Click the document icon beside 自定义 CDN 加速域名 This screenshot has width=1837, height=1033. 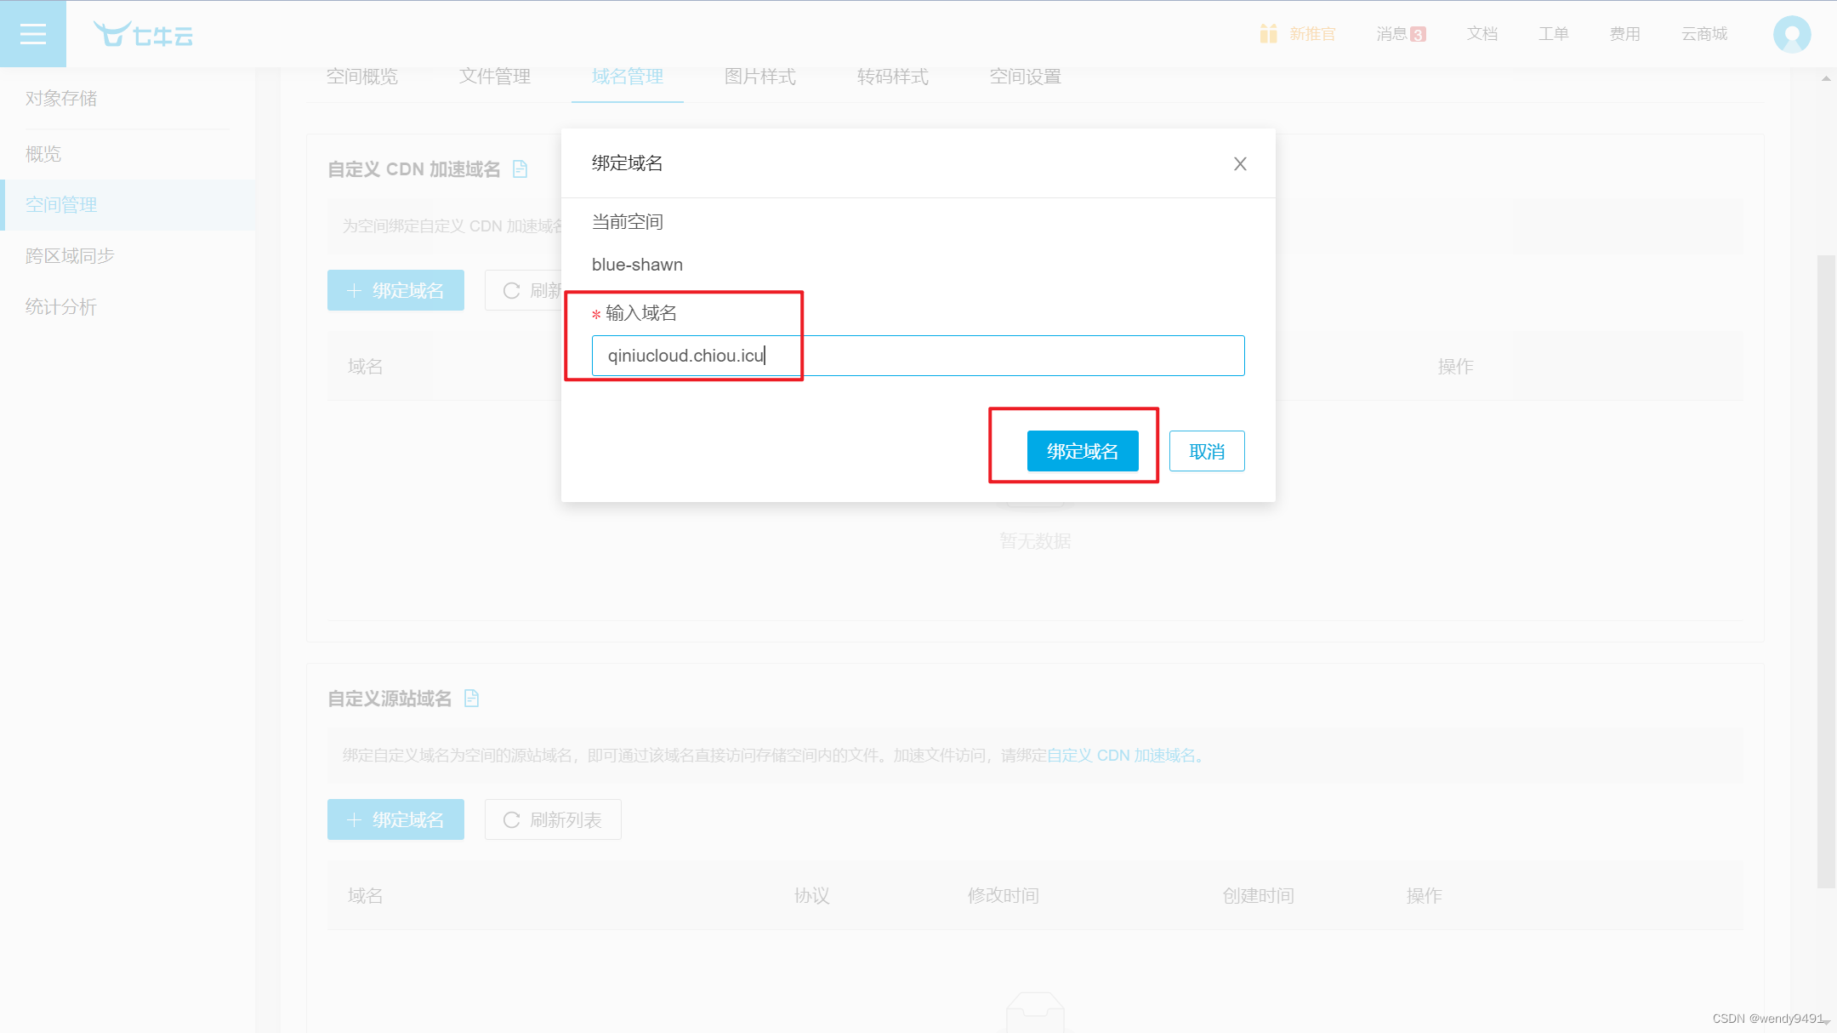(520, 169)
